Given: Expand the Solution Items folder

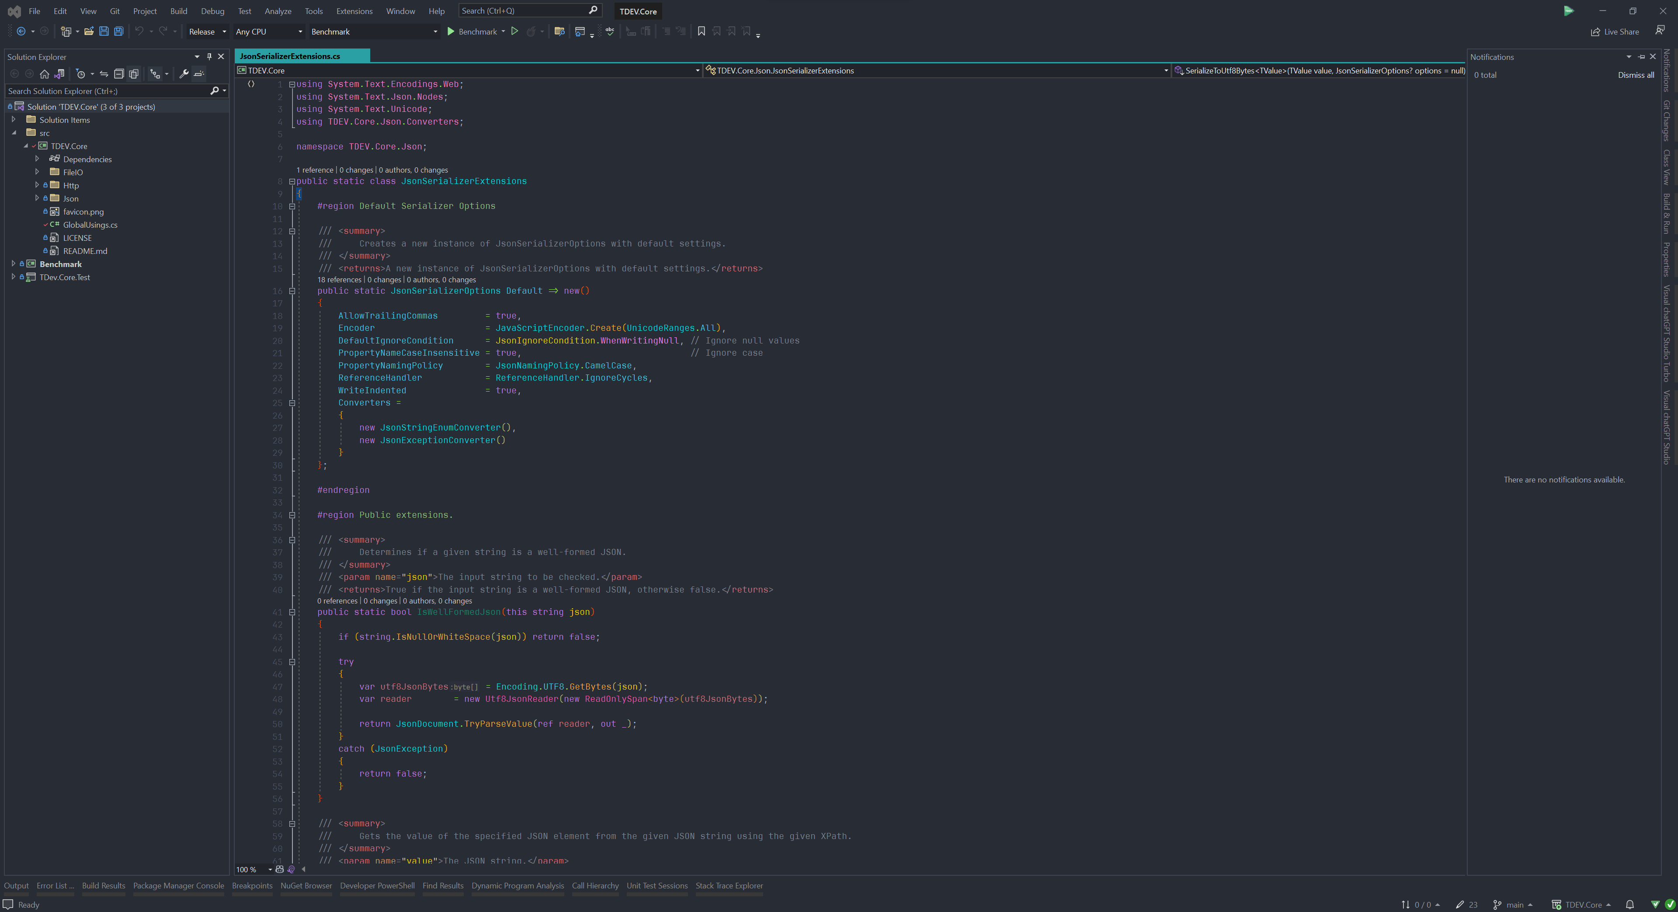Looking at the screenshot, I should (14, 120).
